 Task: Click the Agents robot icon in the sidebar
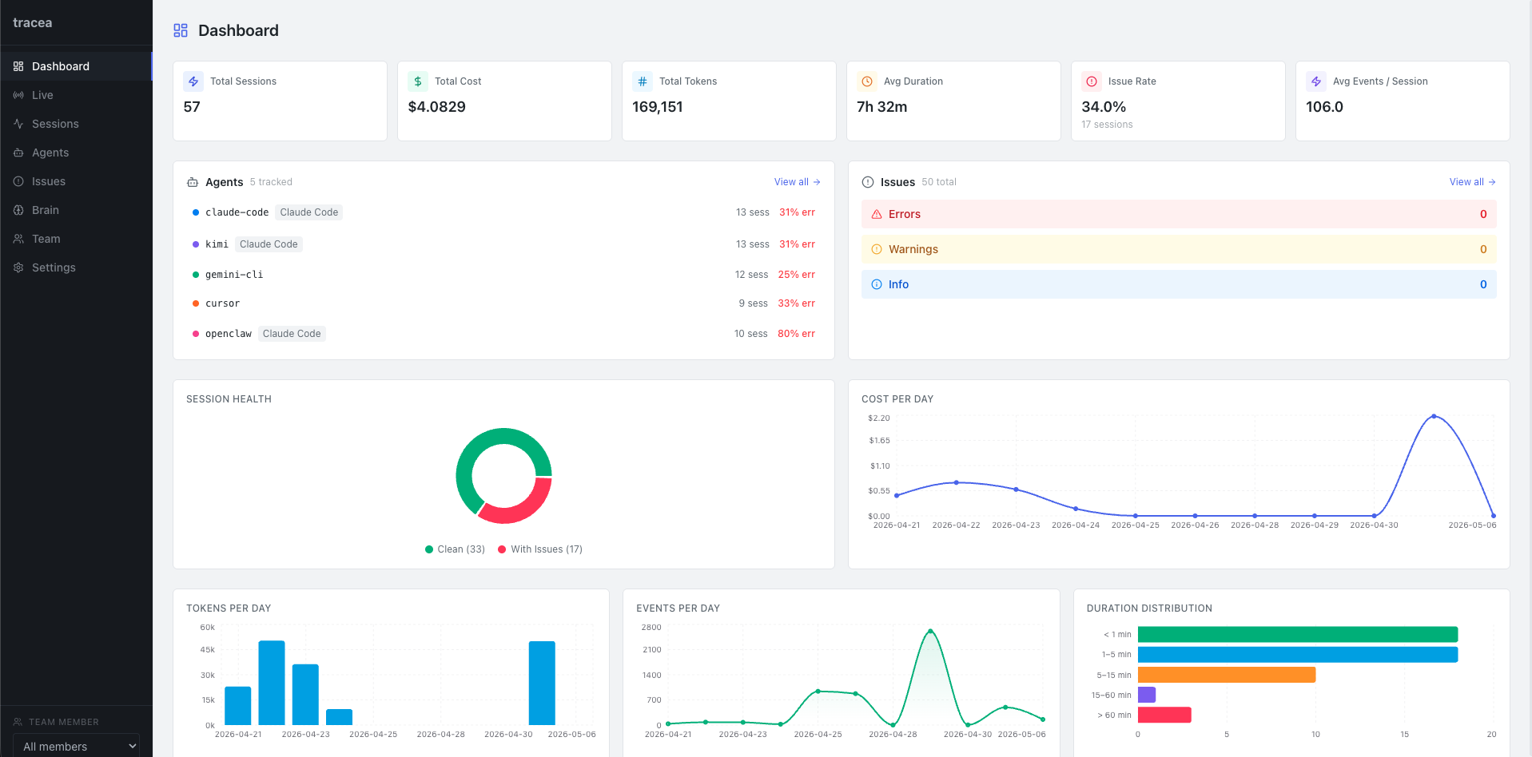click(x=18, y=153)
